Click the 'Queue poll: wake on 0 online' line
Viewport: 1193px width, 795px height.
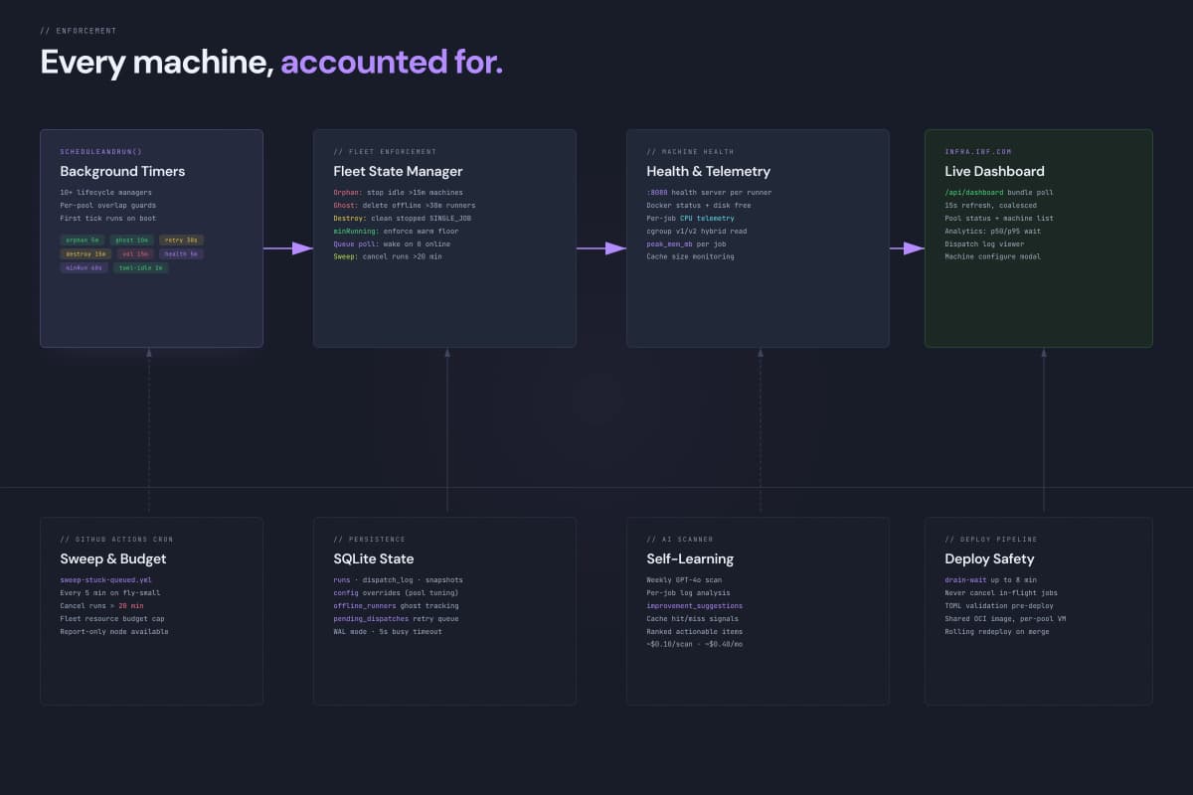pyautogui.click(x=392, y=243)
